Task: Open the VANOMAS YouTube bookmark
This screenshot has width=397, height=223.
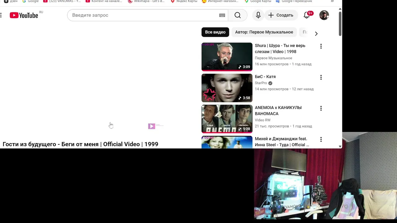Action: pyautogui.click(x=62, y=1)
